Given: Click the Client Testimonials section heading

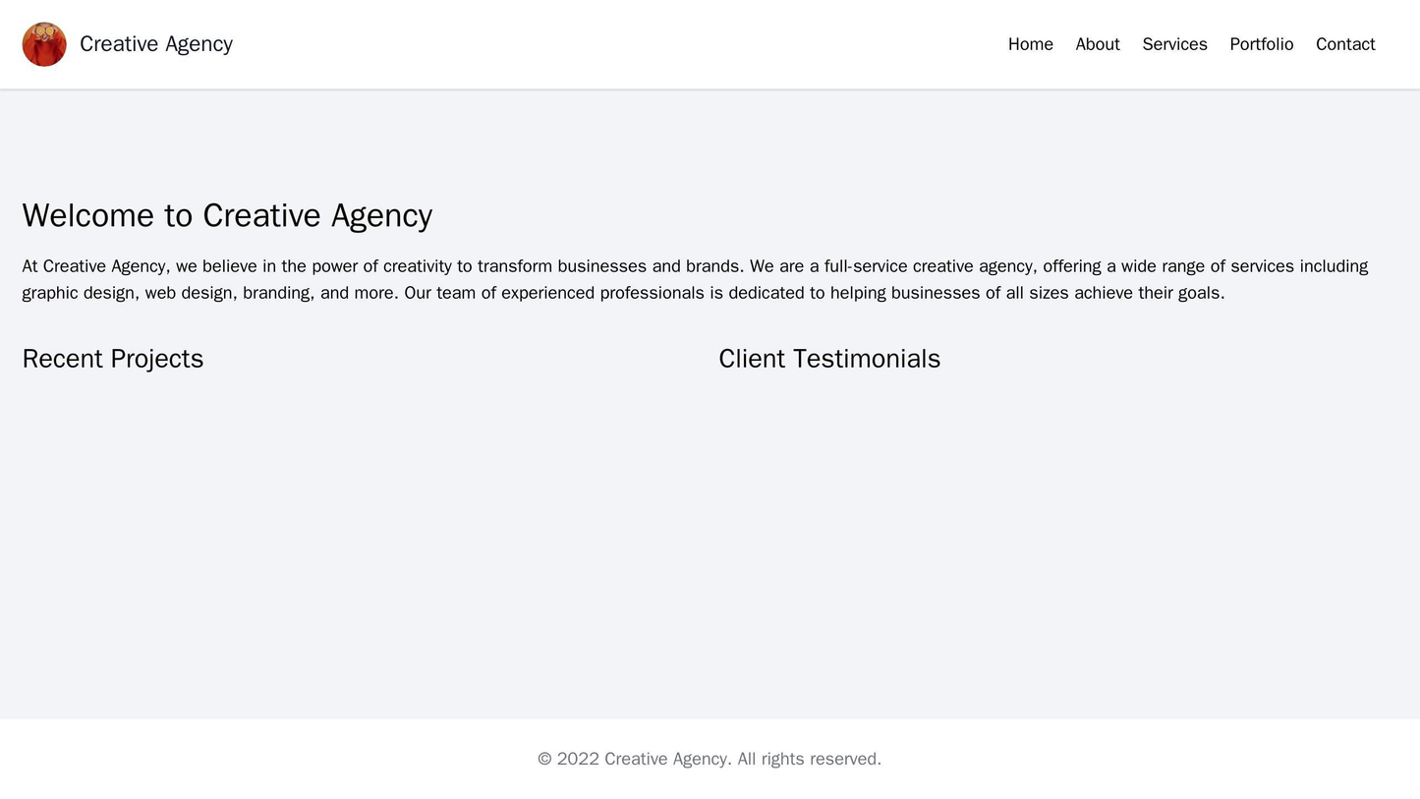Looking at the screenshot, I should pyautogui.click(x=828, y=359).
